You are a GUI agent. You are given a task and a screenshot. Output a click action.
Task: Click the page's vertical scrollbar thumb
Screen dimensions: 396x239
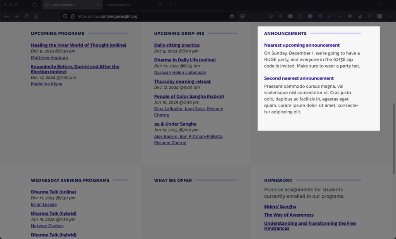[394, 138]
